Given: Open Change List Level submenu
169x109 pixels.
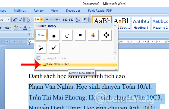Looking at the screenshot, I should [76, 58].
